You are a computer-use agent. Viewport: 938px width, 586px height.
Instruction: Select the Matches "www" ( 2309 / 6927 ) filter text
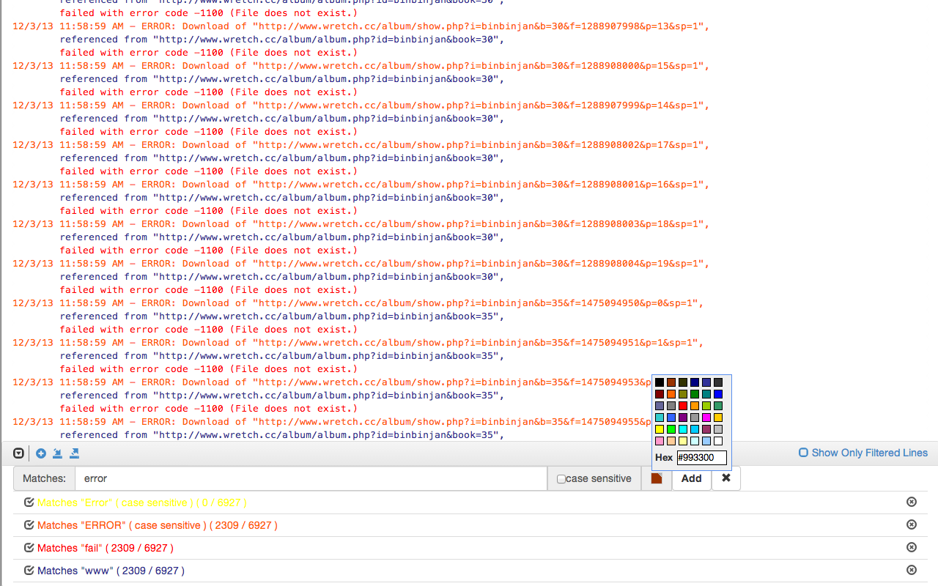pos(111,571)
